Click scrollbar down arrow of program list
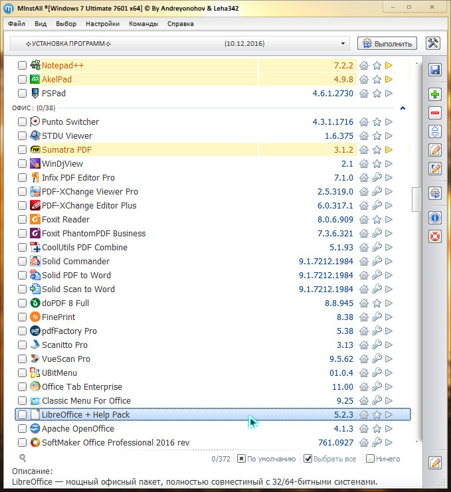Viewport: 451px width, 492px height. [416, 442]
